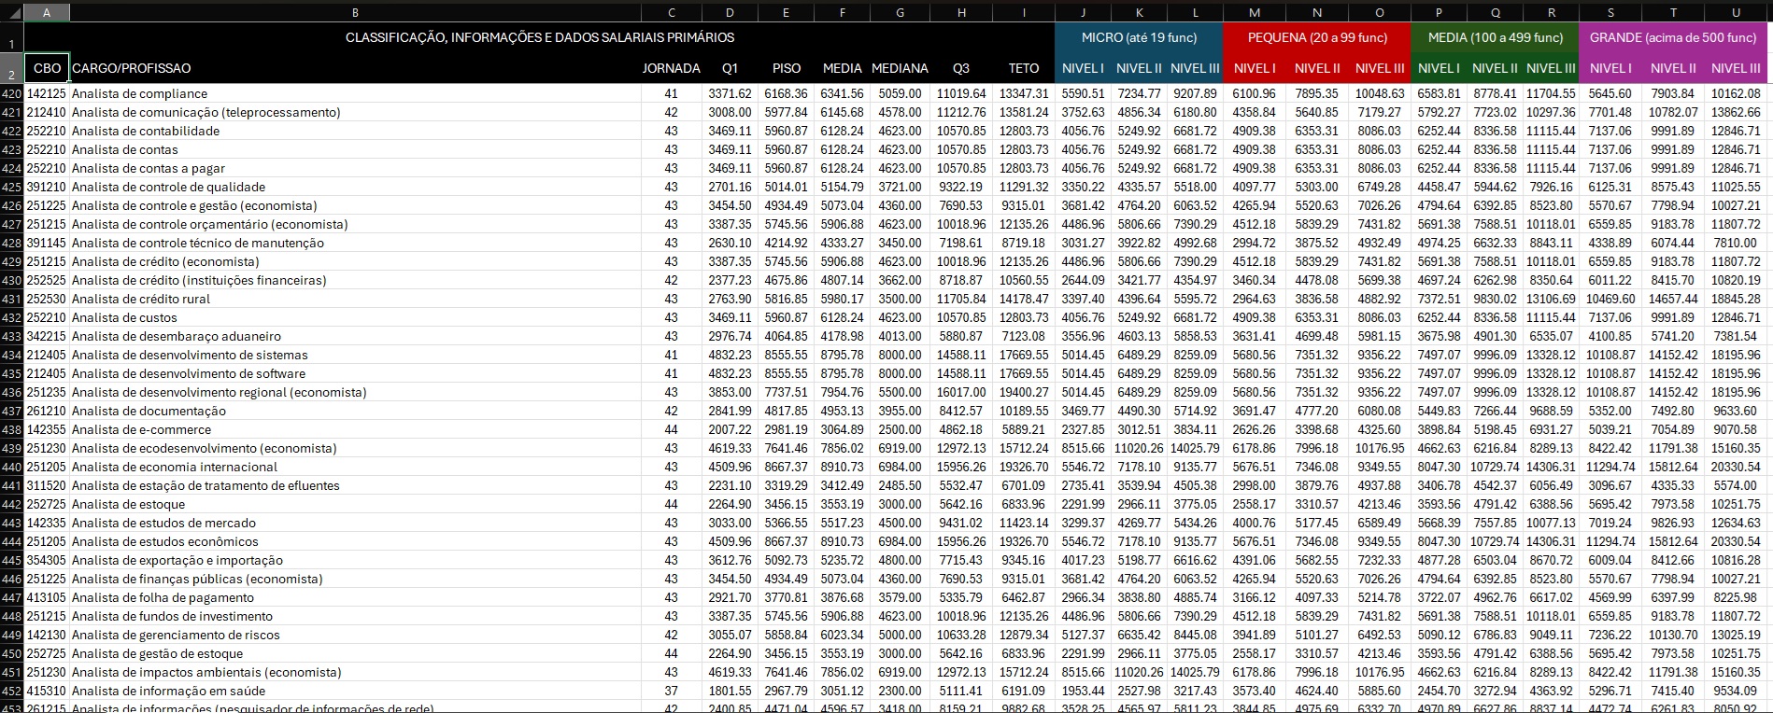Click the MEDIANA column heading cell

point(900,68)
